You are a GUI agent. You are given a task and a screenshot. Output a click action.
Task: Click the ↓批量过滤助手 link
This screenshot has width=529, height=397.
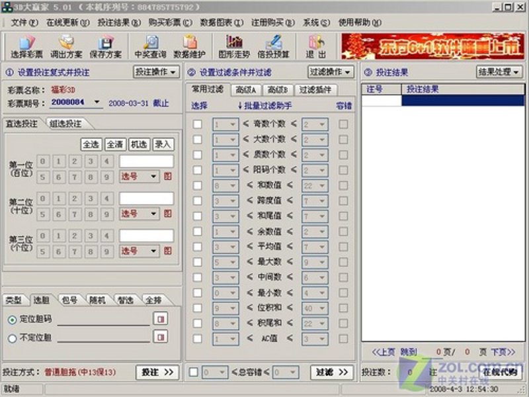coord(264,106)
